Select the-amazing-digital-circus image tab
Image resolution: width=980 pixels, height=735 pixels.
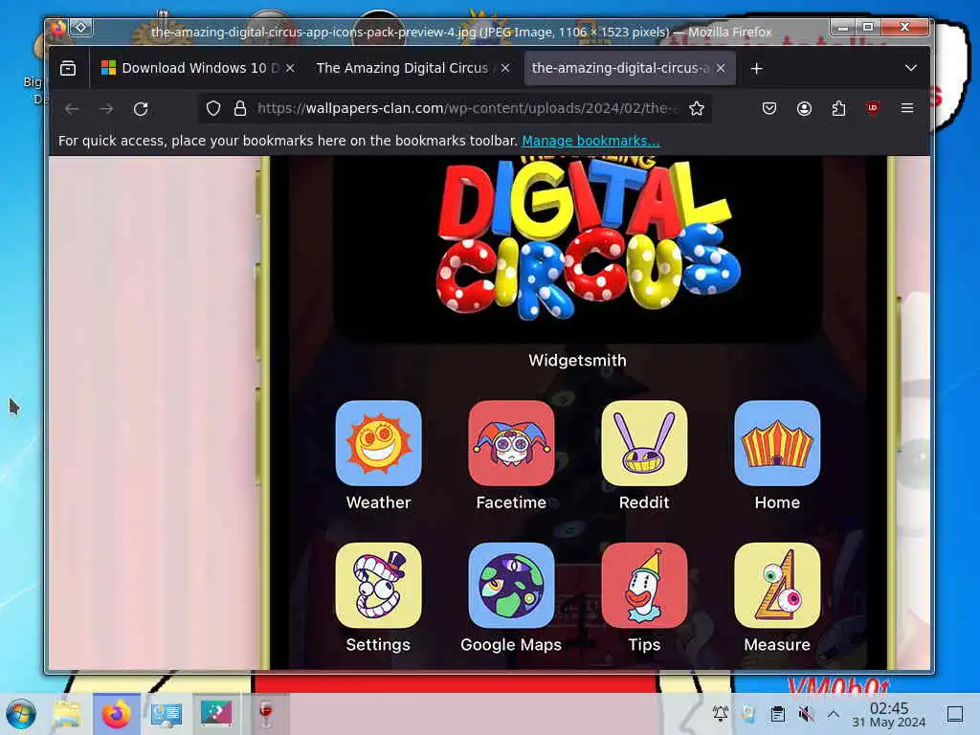click(x=630, y=68)
